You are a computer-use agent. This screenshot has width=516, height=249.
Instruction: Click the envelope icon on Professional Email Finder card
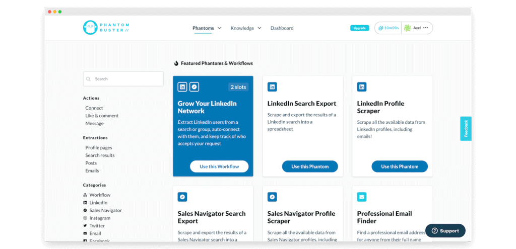click(362, 197)
